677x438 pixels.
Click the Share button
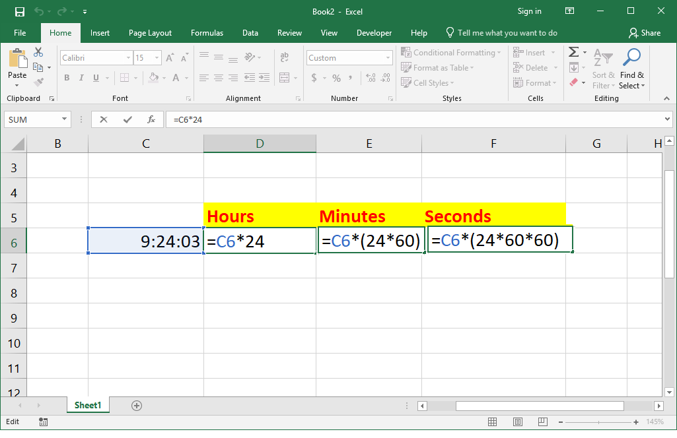(x=645, y=32)
